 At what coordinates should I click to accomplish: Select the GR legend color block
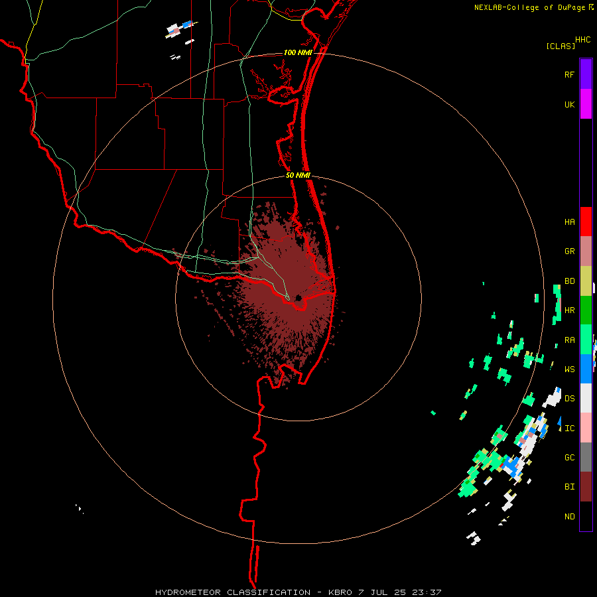[586, 251]
